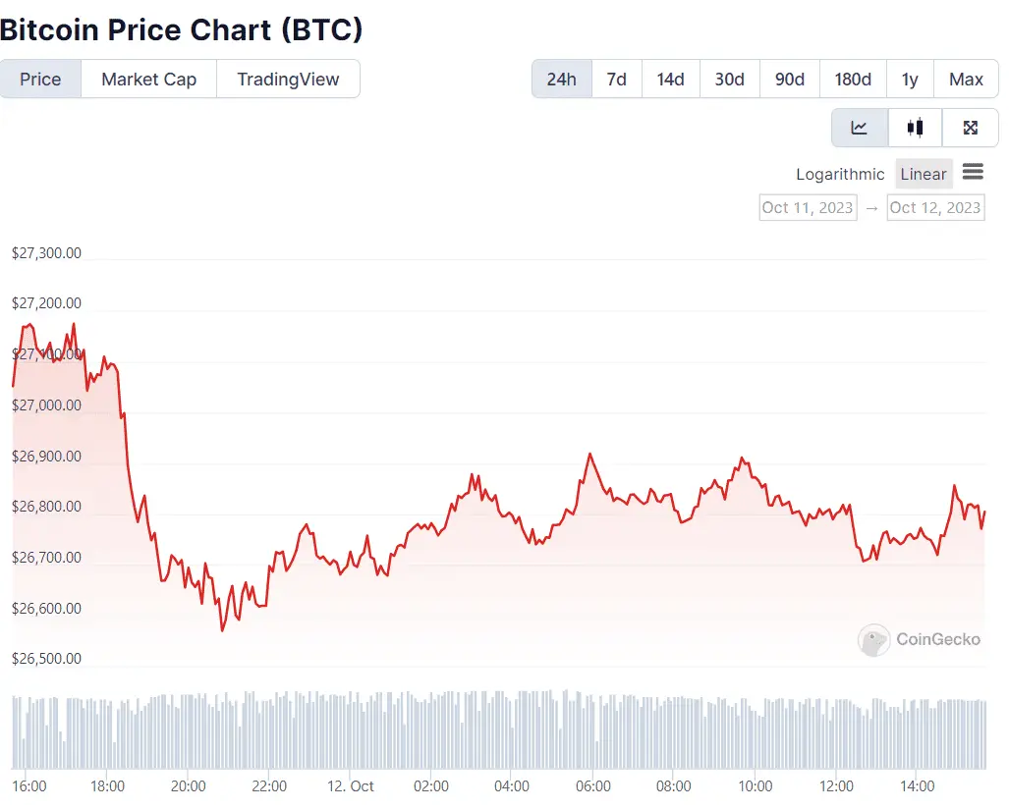The height and width of the screenshot is (810, 1009).
Task: Switch scale to Logarithmic
Action: 840,174
